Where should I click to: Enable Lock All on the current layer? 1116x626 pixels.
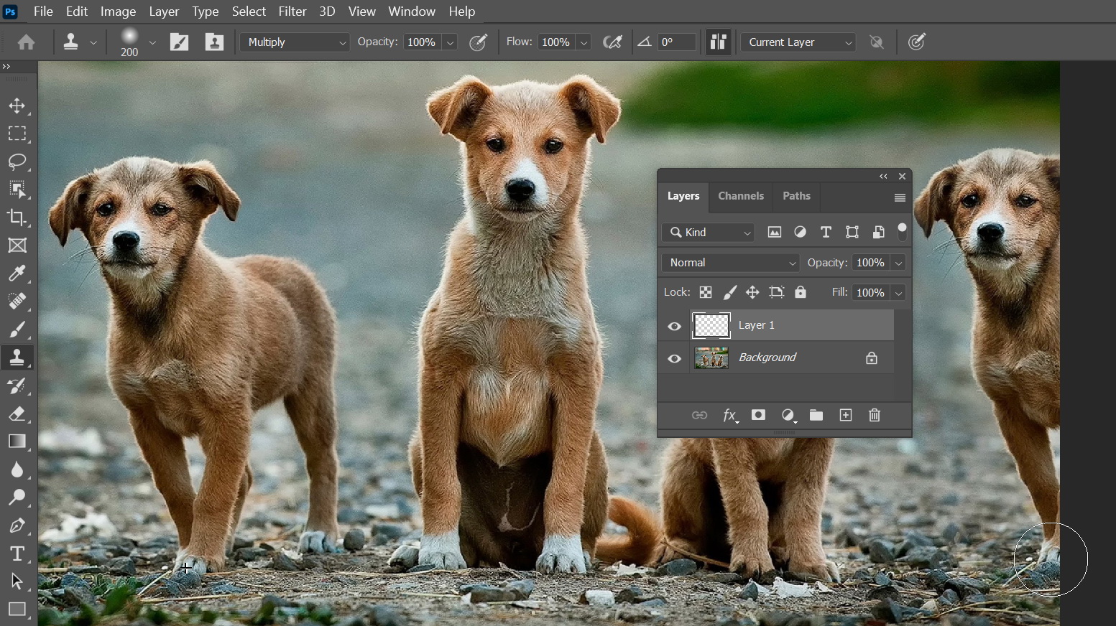pos(801,292)
